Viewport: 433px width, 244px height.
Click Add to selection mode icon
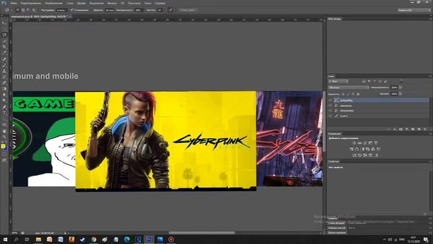pos(23,10)
